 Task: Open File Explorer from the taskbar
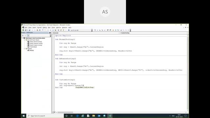94,116
